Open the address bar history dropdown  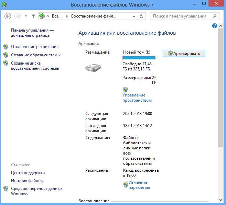134,16
